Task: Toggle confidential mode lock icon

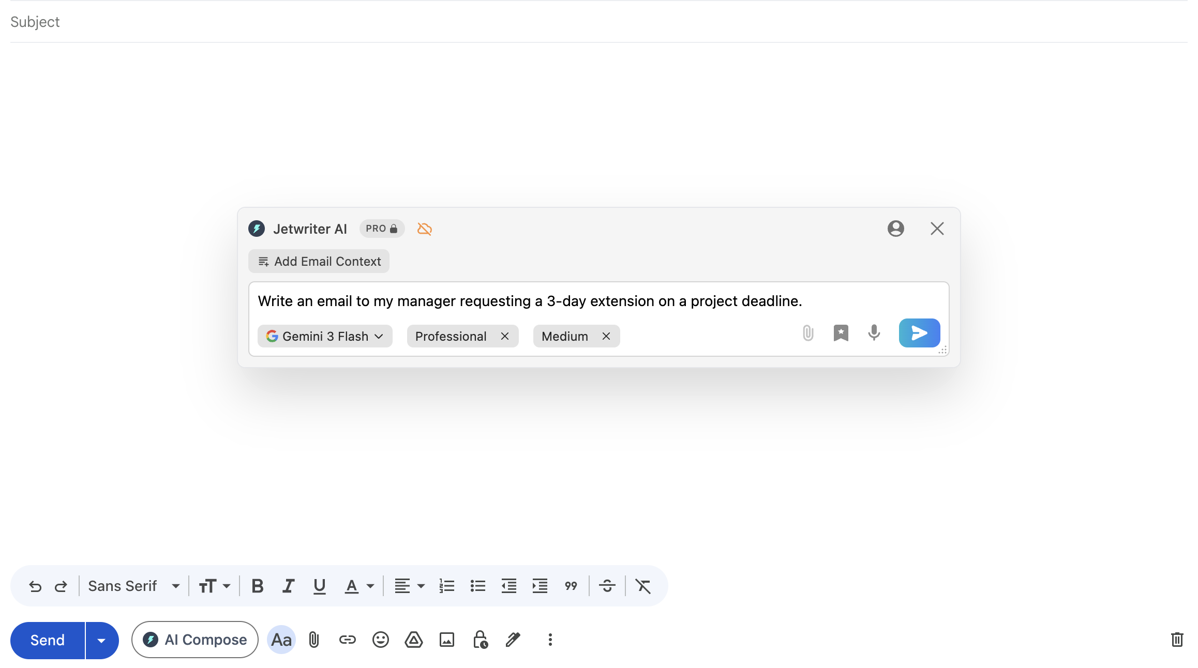Action: tap(480, 640)
